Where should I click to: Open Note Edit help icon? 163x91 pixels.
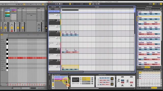pos(60,7)
